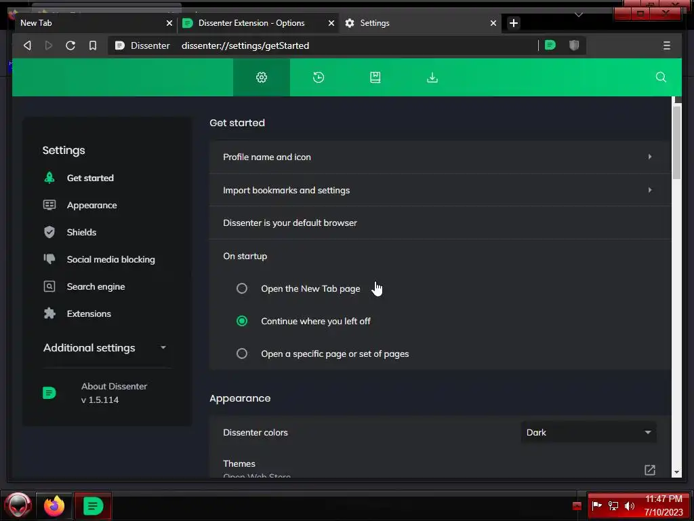Search settings with the magnifier icon
The width and height of the screenshot is (694, 521).
(661, 77)
